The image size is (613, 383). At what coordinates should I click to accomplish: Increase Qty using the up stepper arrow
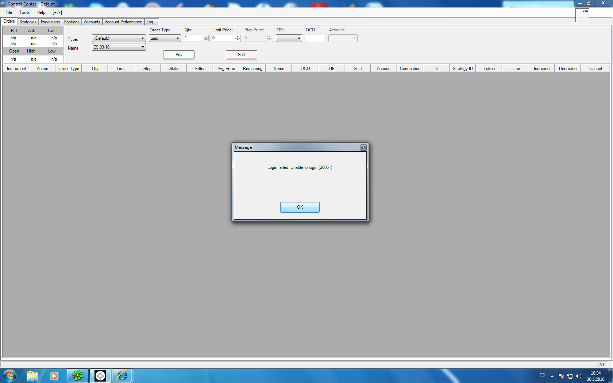click(206, 37)
